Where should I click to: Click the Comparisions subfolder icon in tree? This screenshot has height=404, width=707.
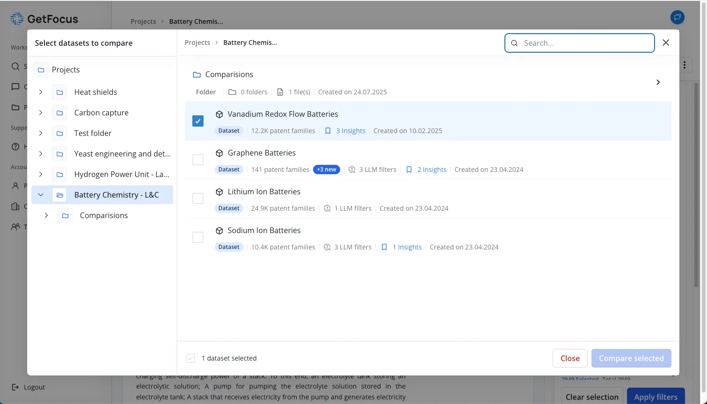tap(65, 215)
